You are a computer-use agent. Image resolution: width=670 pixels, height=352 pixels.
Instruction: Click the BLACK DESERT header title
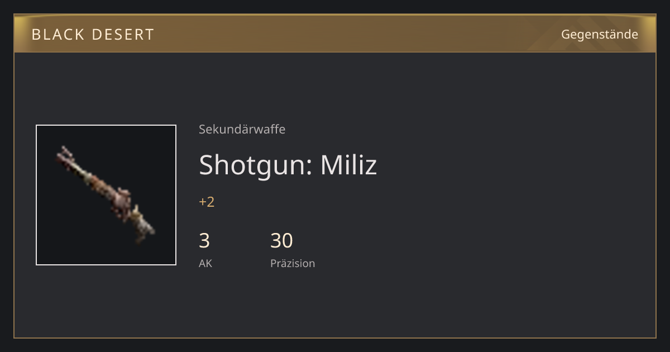pyautogui.click(x=93, y=35)
